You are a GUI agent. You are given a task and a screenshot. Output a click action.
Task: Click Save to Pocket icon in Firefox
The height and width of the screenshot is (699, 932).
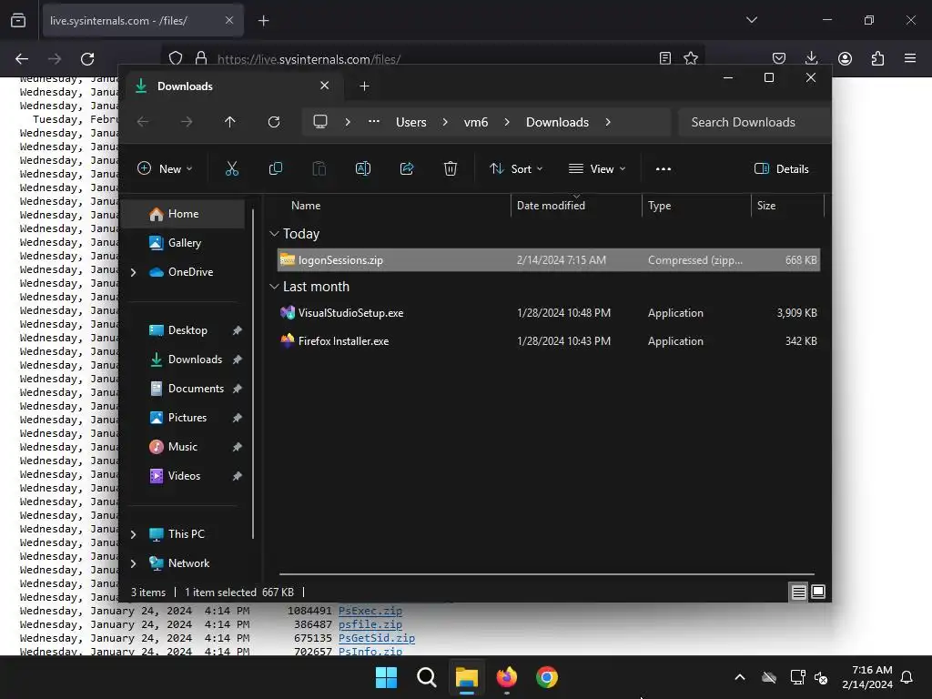(x=779, y=58)
